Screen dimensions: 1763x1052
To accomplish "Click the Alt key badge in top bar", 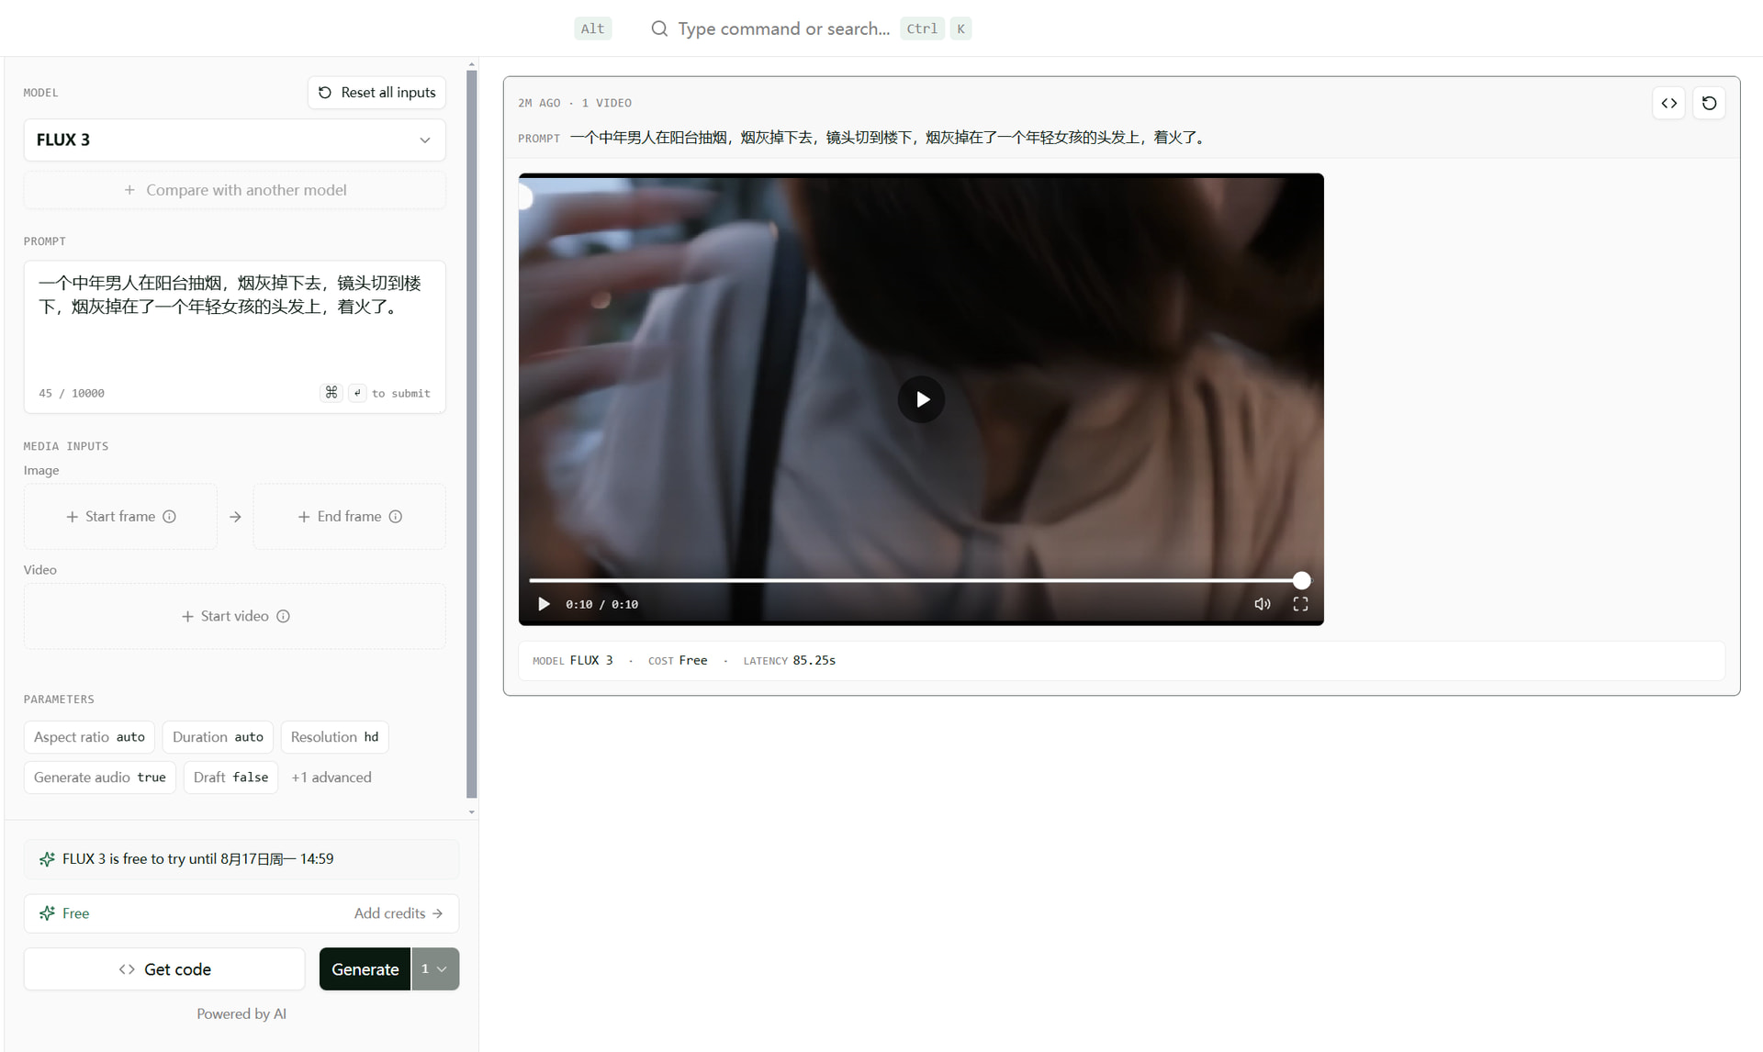I will (x=592, y=28).
